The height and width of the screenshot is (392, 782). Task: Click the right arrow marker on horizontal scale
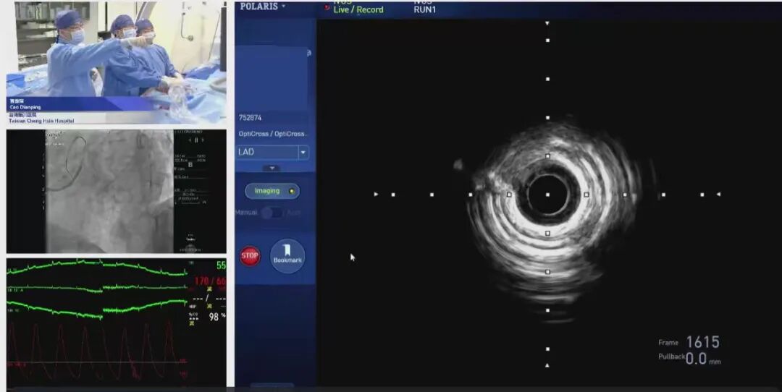coord(718,195)
